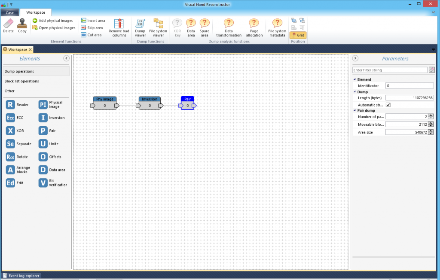Run Remove bad columns function

119,27
